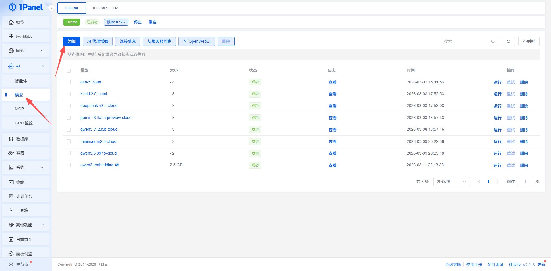Click the 连接信息 button
Screen dimensions: 551x271
pyautogui.click(x=128, y=41)
